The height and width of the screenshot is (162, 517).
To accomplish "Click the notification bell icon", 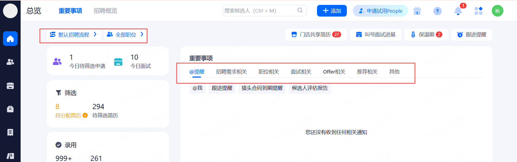I will [458, 11].
